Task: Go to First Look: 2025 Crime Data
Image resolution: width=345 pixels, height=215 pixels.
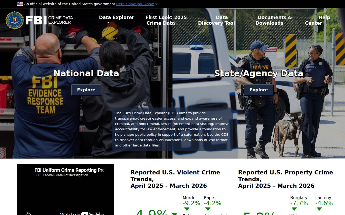Action: coord(166,20)
